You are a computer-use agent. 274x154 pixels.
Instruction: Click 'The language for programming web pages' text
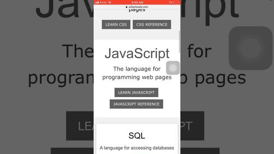pyautogui.click(x=137, y=73)
